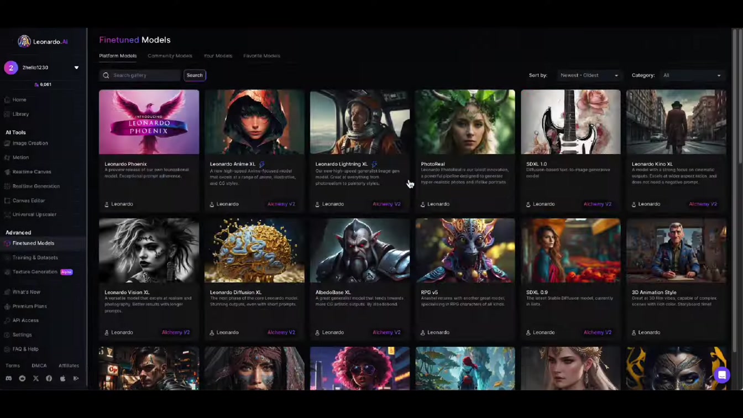This screenshot has width=743, height=418.
Task: Open the Apple App Store icon
Action: [62, 379]
